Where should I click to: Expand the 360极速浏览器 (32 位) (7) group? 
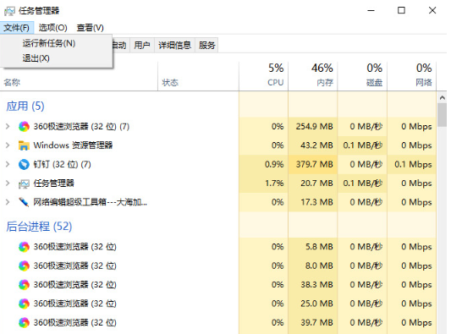click(8, 126)
